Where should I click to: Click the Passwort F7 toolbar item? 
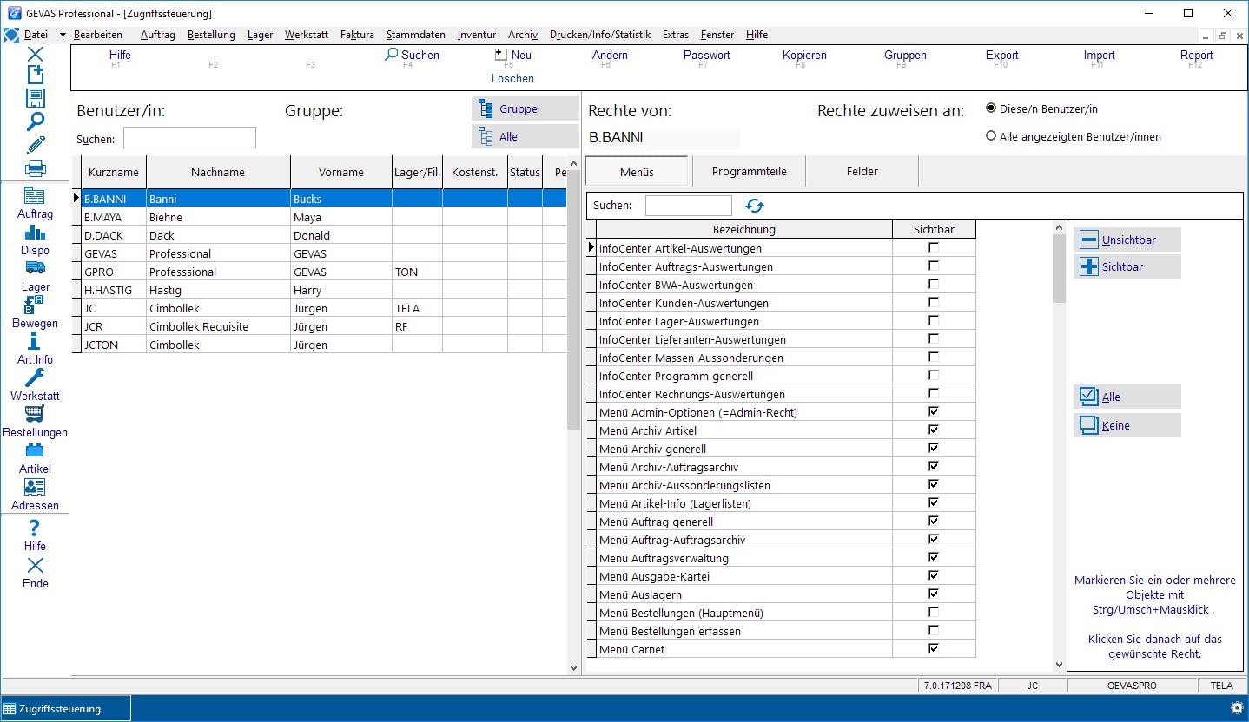(x=707, y=55)
